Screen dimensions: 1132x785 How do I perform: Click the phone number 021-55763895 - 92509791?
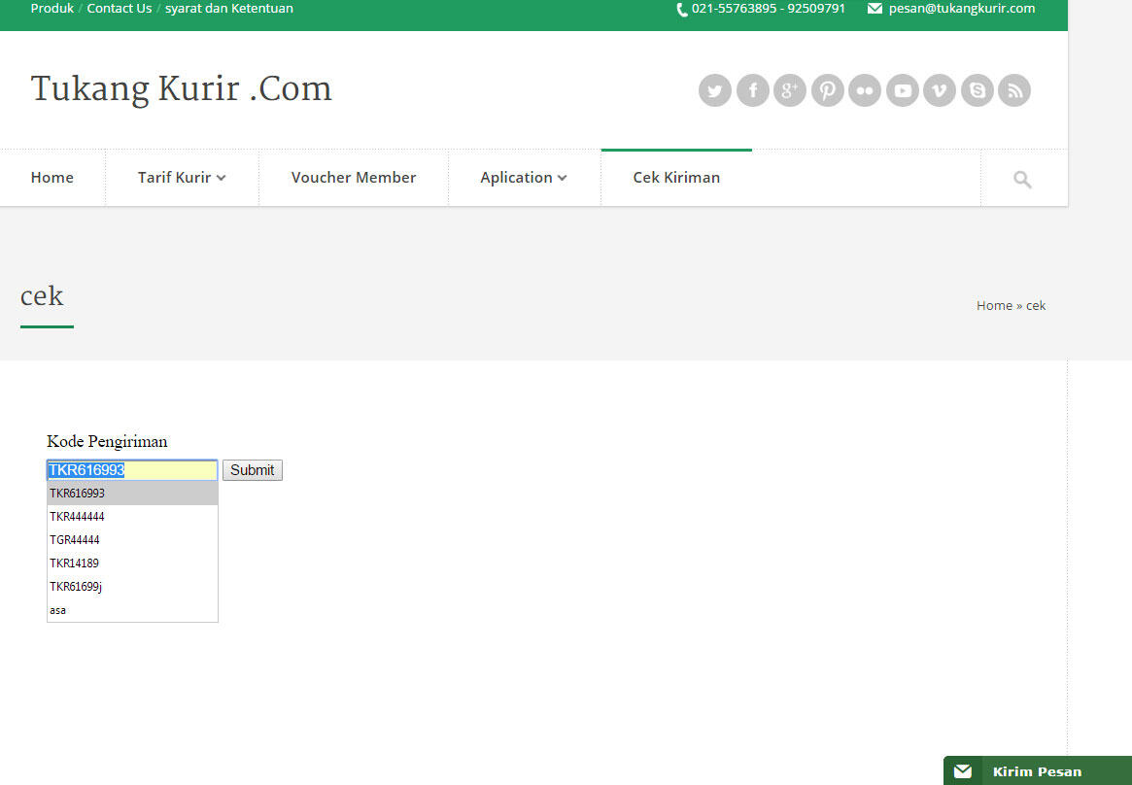769,9
